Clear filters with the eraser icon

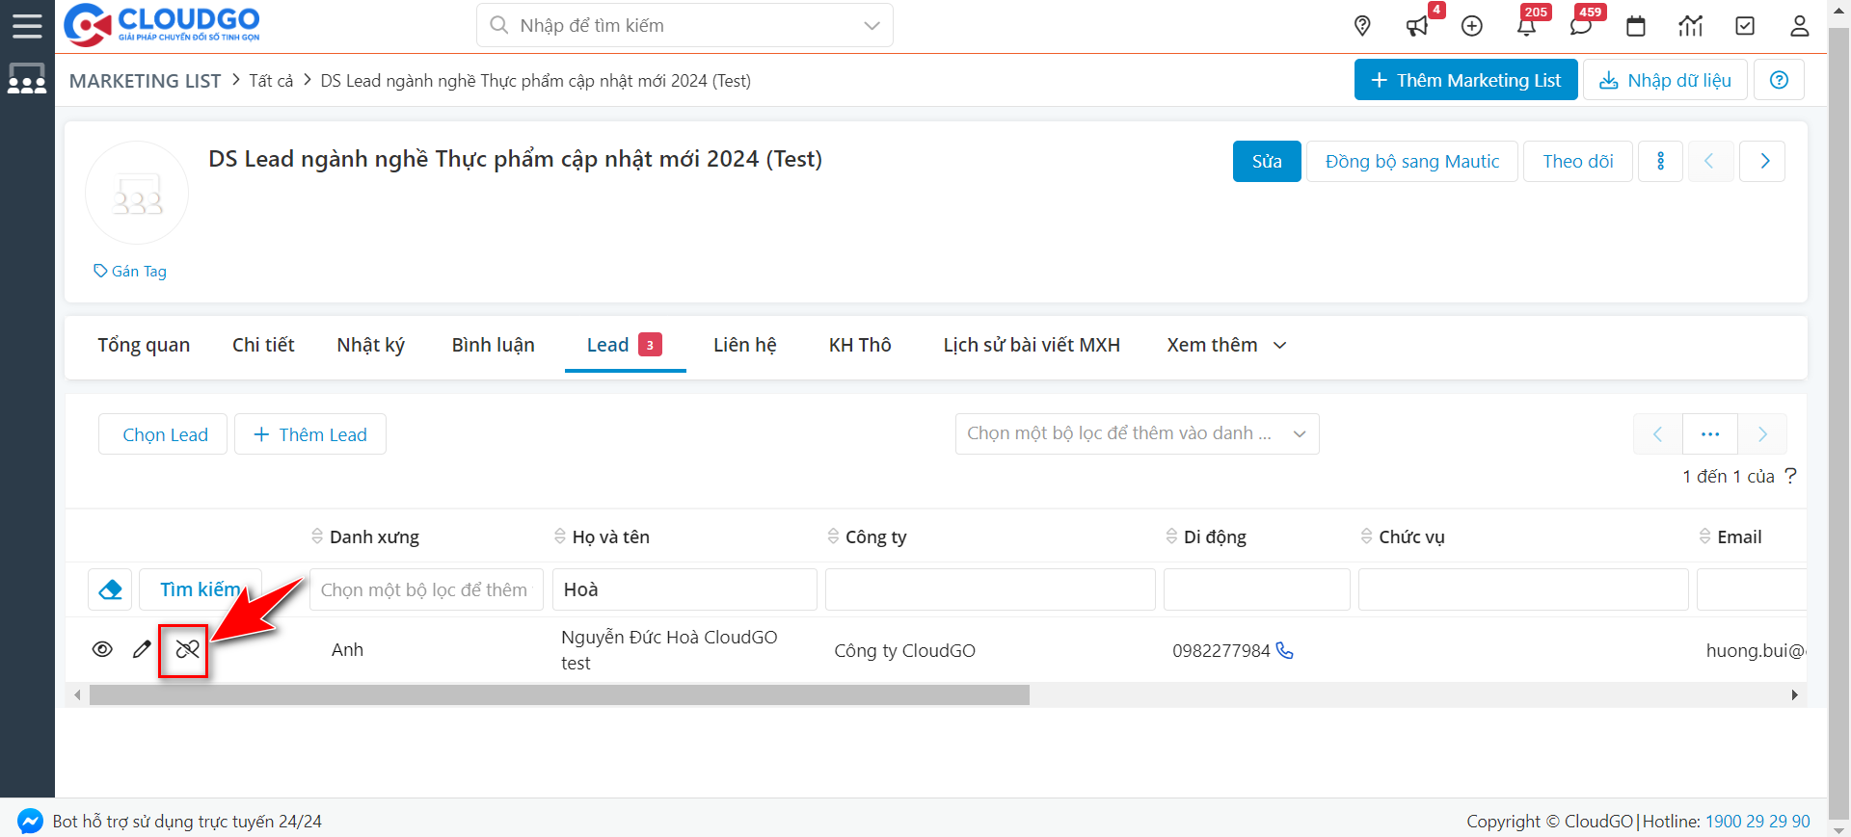click(110, 589)
